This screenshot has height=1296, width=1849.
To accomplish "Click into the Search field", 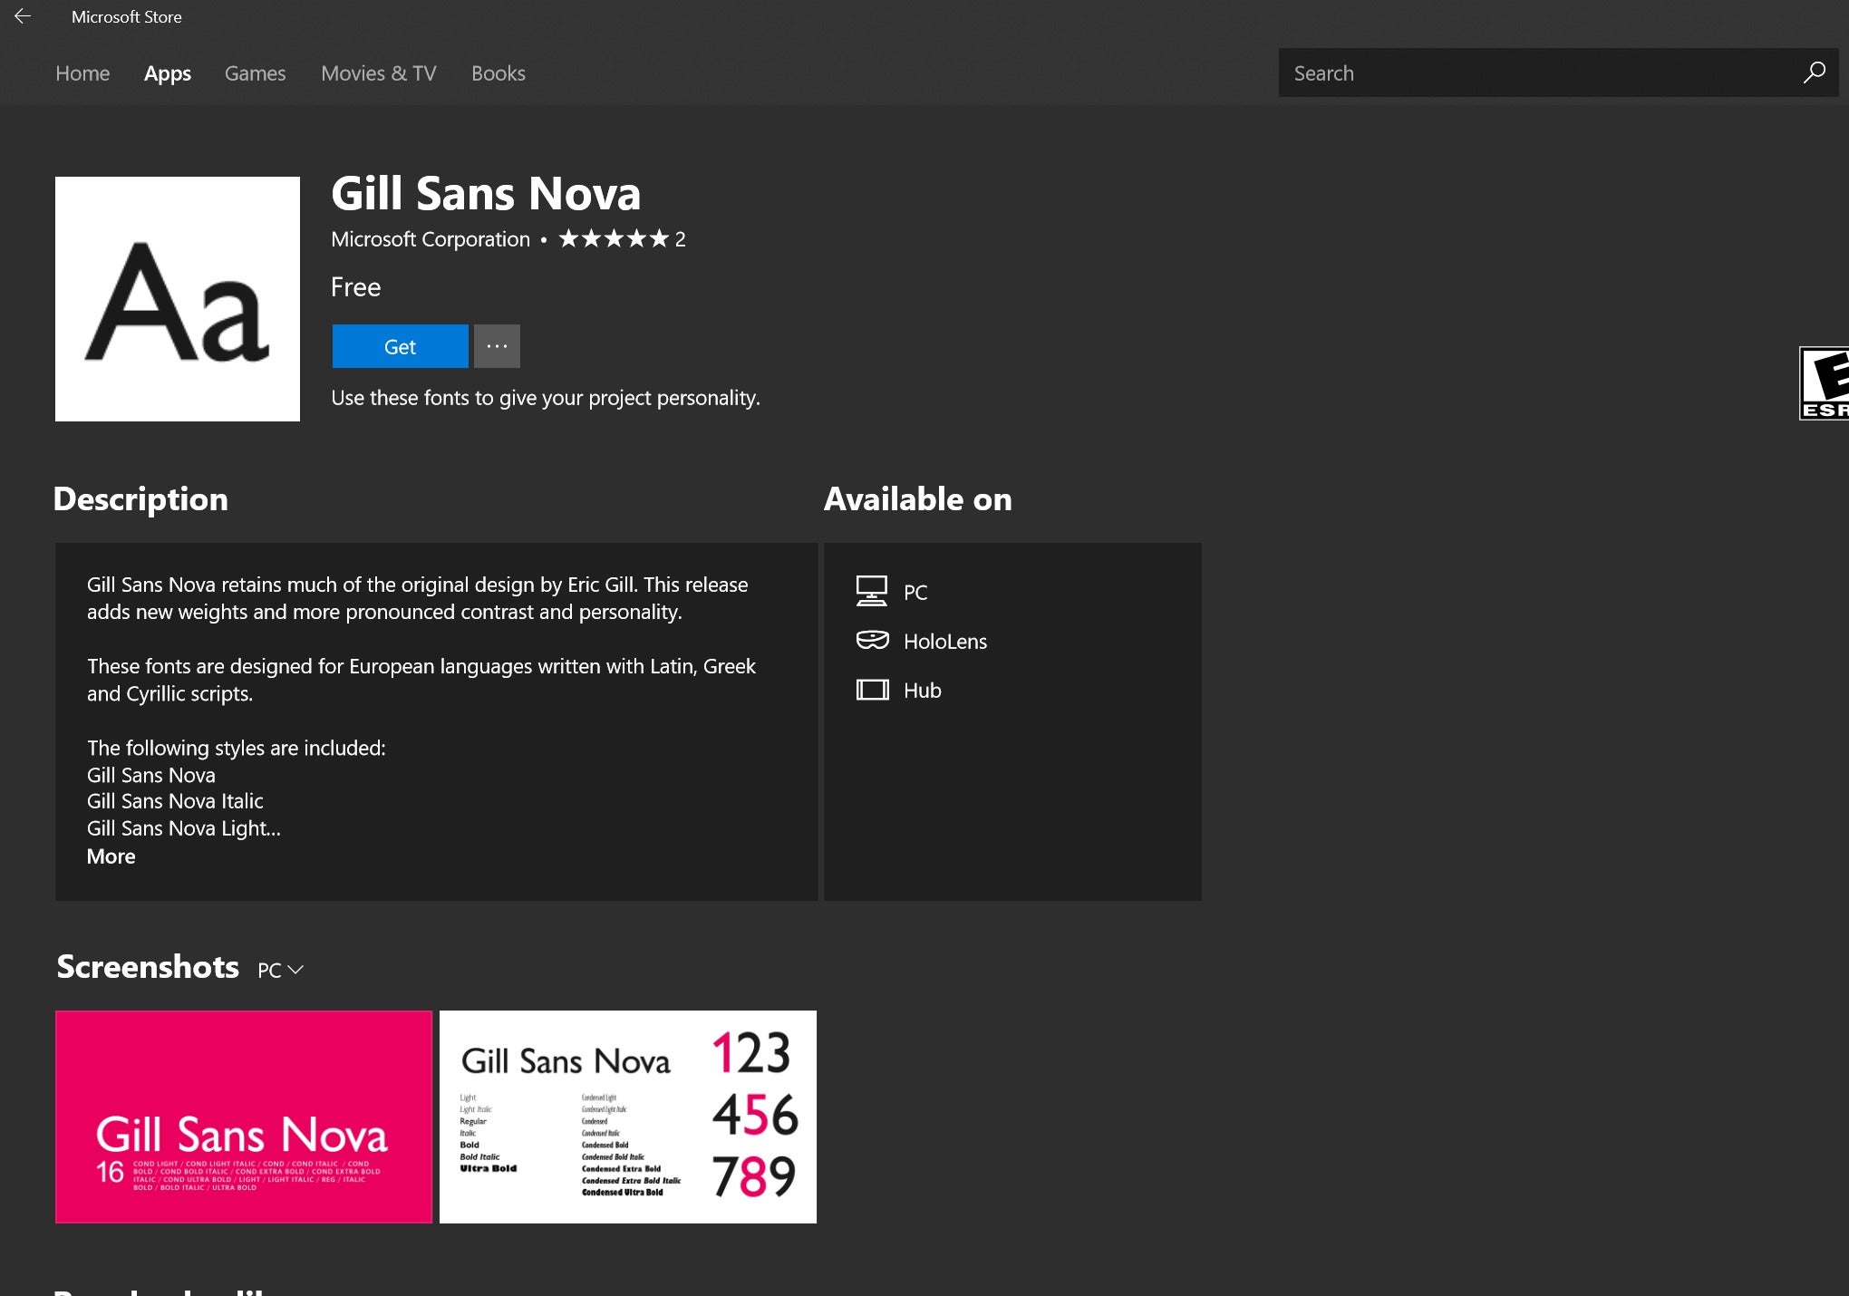I will (1538, 73).
